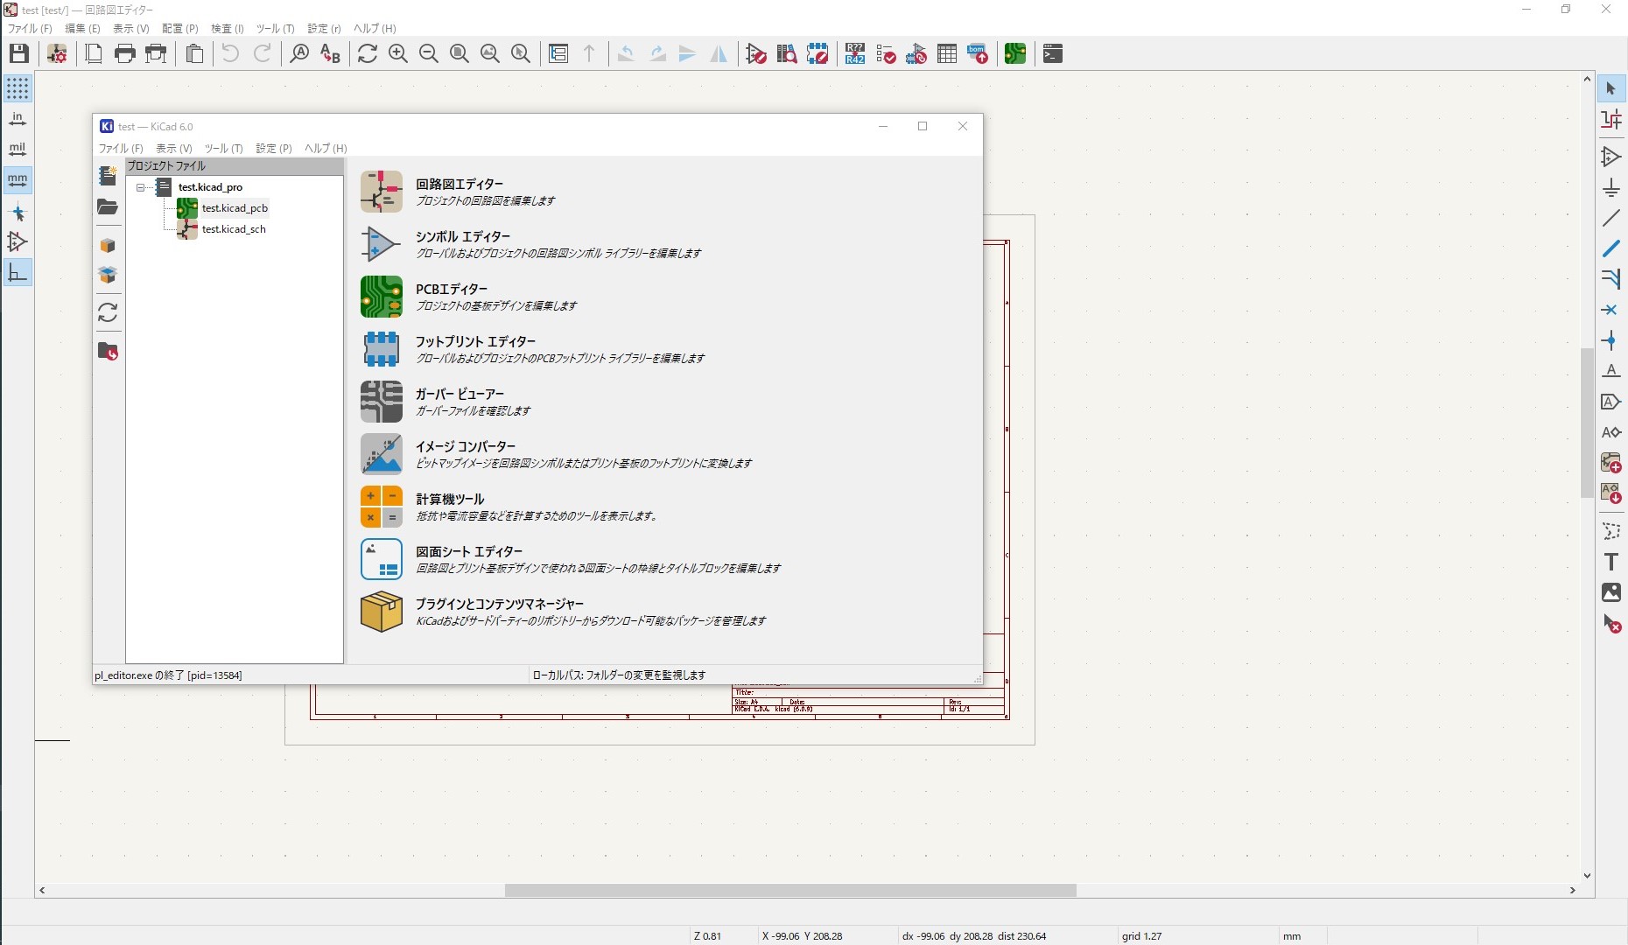The height and width of the screenshot is (945, 1628).
Task: Switch units to millimeters
Action: [x=18, y=180]
